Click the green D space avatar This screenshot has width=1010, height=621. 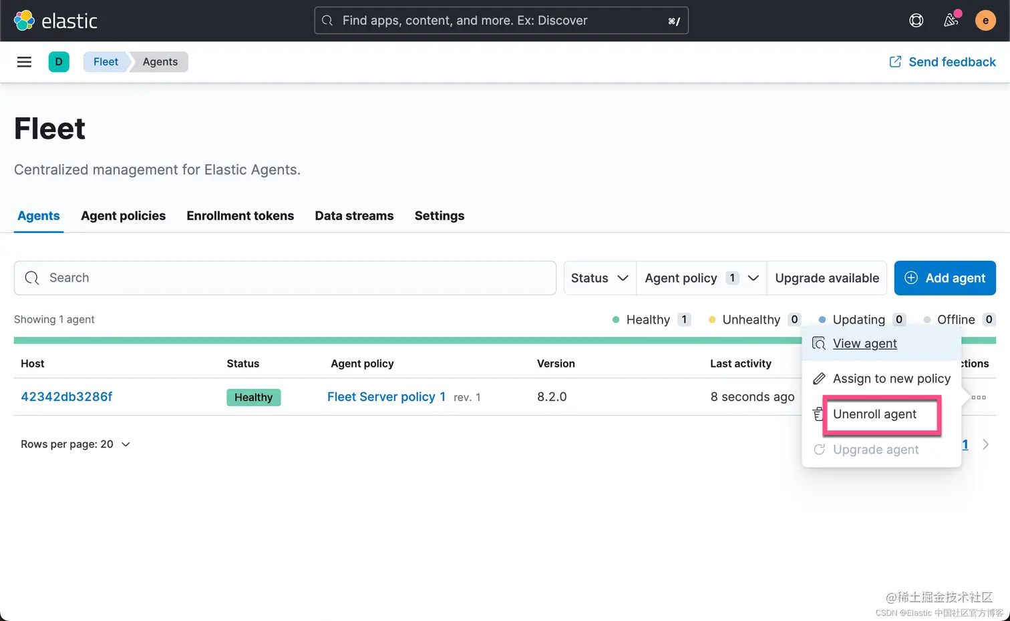click(x=59, y=62)
